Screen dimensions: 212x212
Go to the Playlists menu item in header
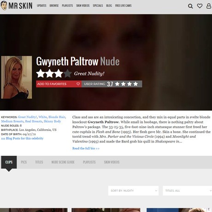pyautogui.click(x=67, y=6)
